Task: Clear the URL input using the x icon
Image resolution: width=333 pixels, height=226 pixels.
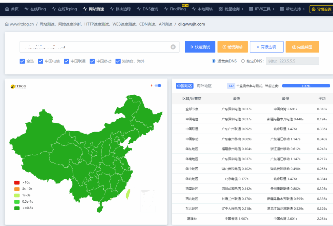Action: pyautogui.click(x=173, y=47)
